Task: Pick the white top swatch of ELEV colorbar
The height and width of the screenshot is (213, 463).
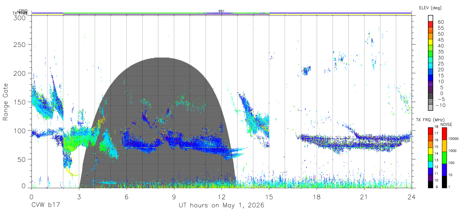Action: pos(431,18)
